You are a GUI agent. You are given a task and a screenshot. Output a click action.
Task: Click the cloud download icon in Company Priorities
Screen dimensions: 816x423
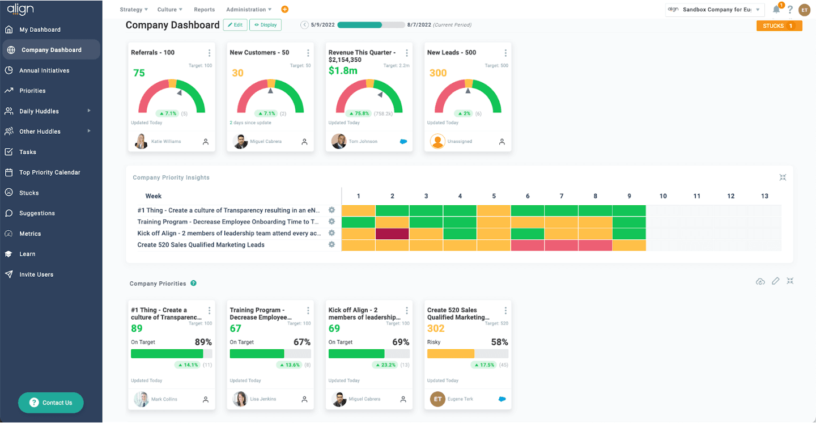coord(760,281)
